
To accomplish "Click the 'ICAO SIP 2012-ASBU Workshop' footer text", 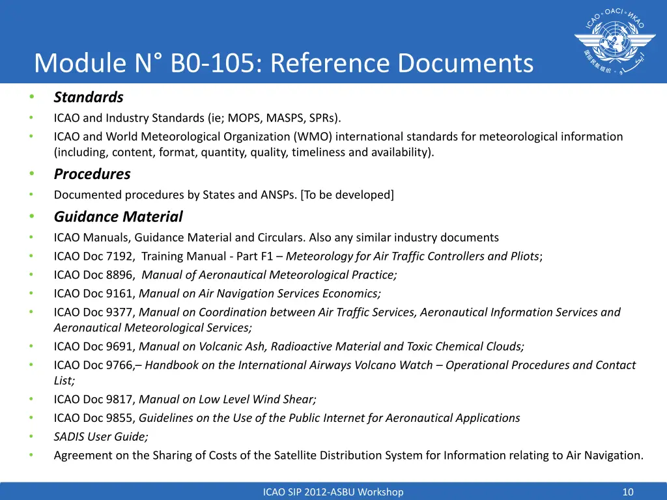I will pos(333,492).
